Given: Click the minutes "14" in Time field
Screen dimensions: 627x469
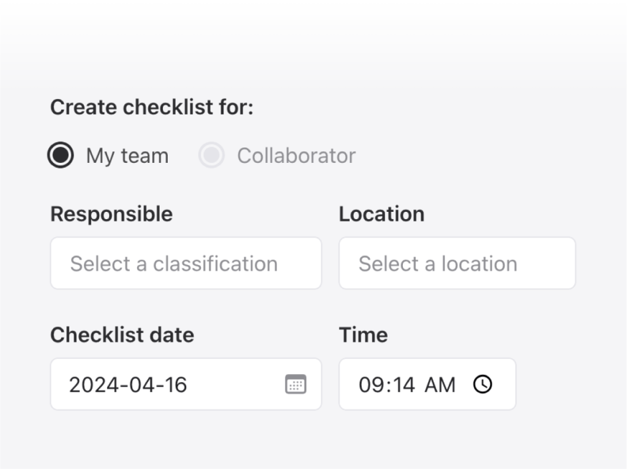Looking at the screenshot, I should (x=403, y=385).
